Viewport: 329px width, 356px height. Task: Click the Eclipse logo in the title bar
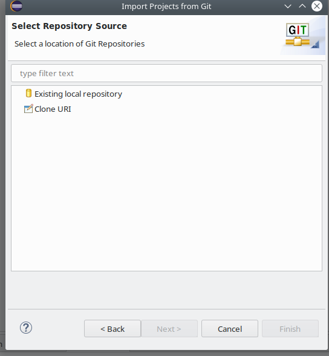coord(16,6)
